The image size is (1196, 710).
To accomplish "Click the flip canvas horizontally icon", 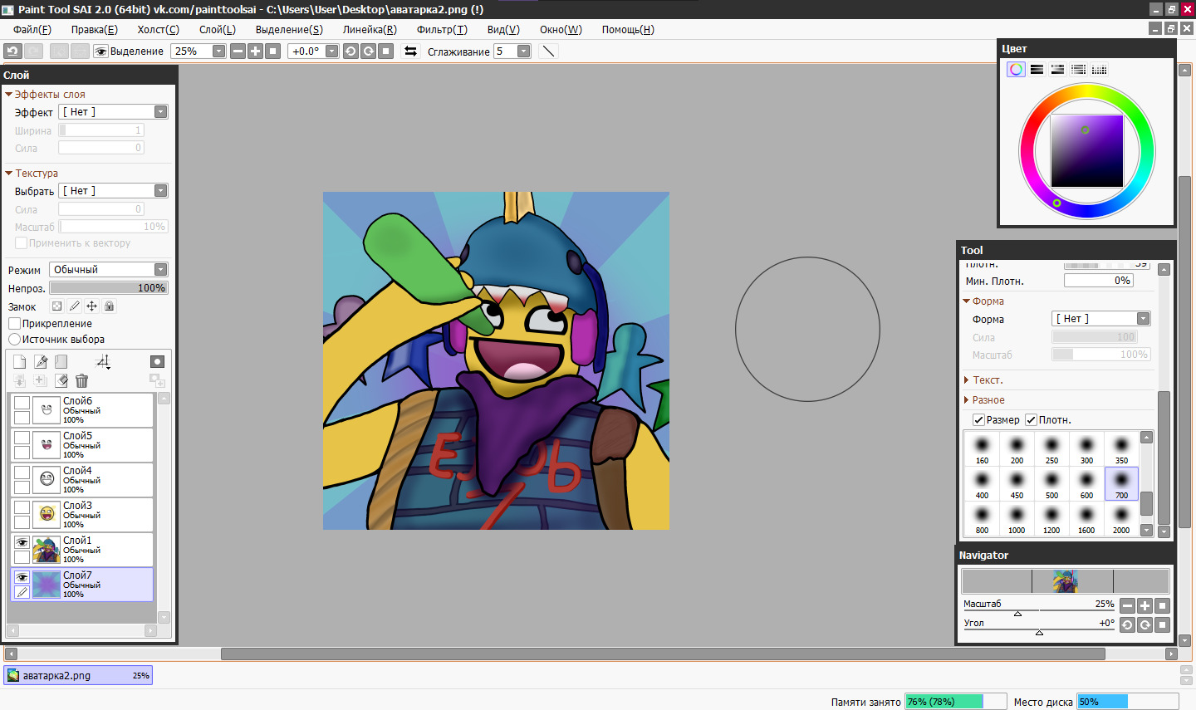I will pos(410,51).
